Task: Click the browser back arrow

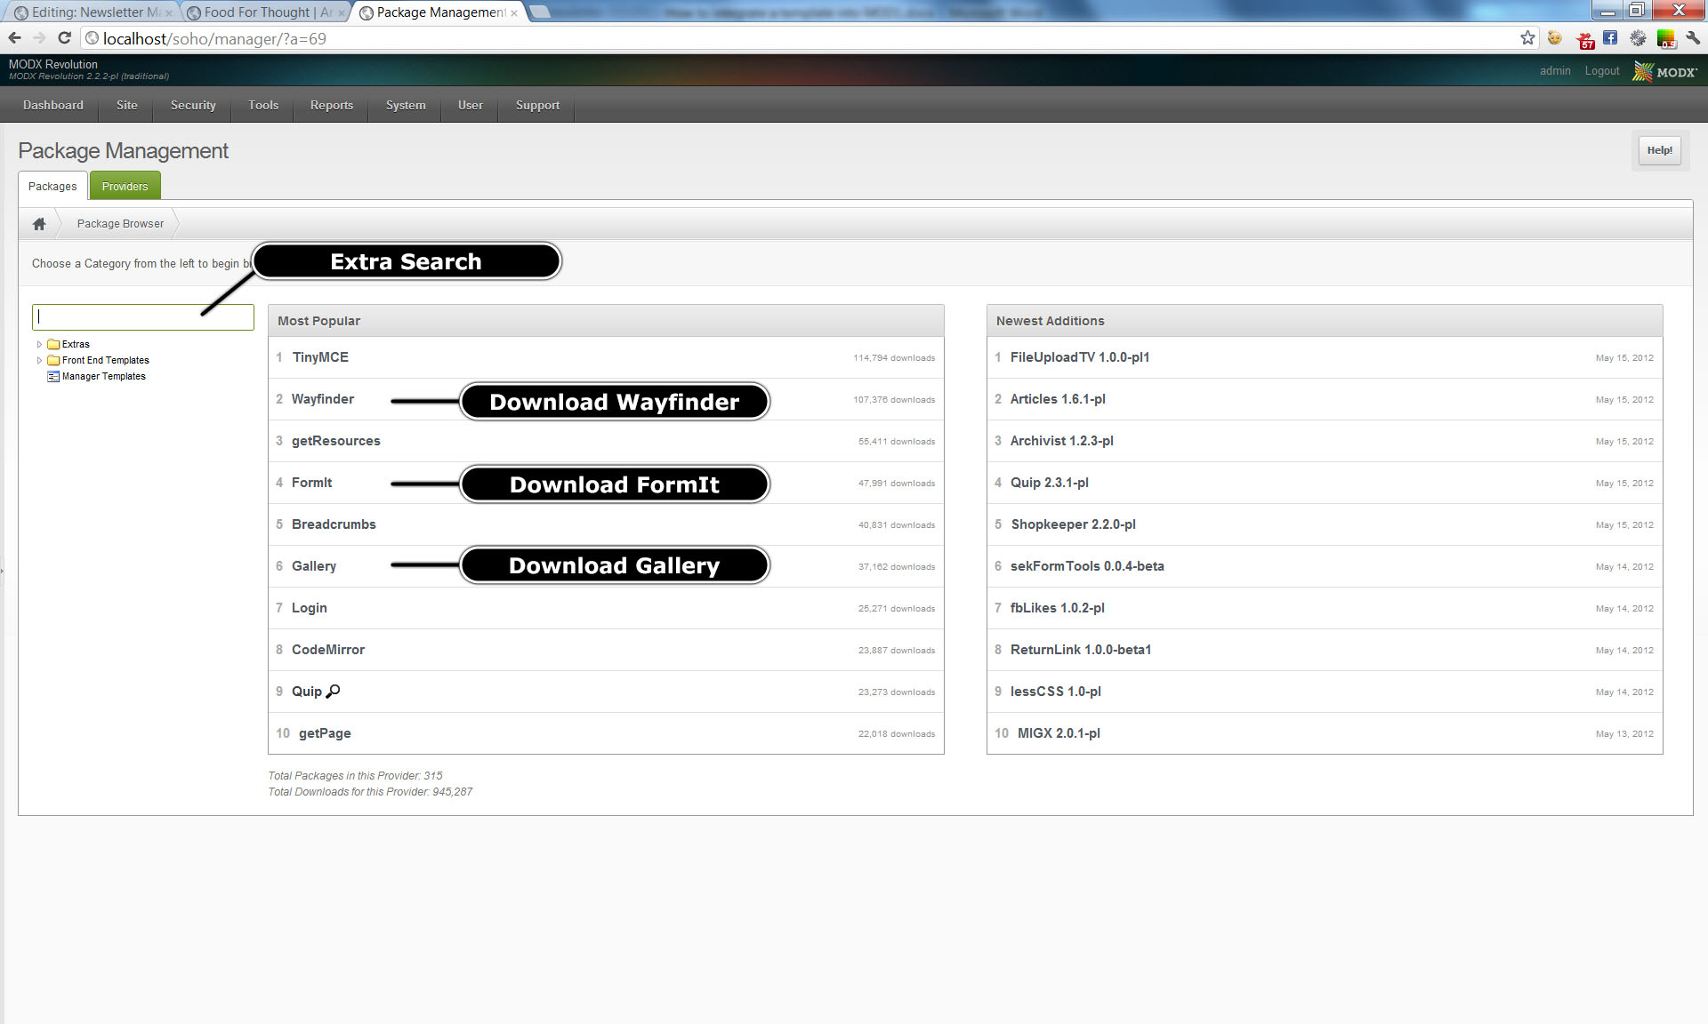Action: click(x=14, y=38)
